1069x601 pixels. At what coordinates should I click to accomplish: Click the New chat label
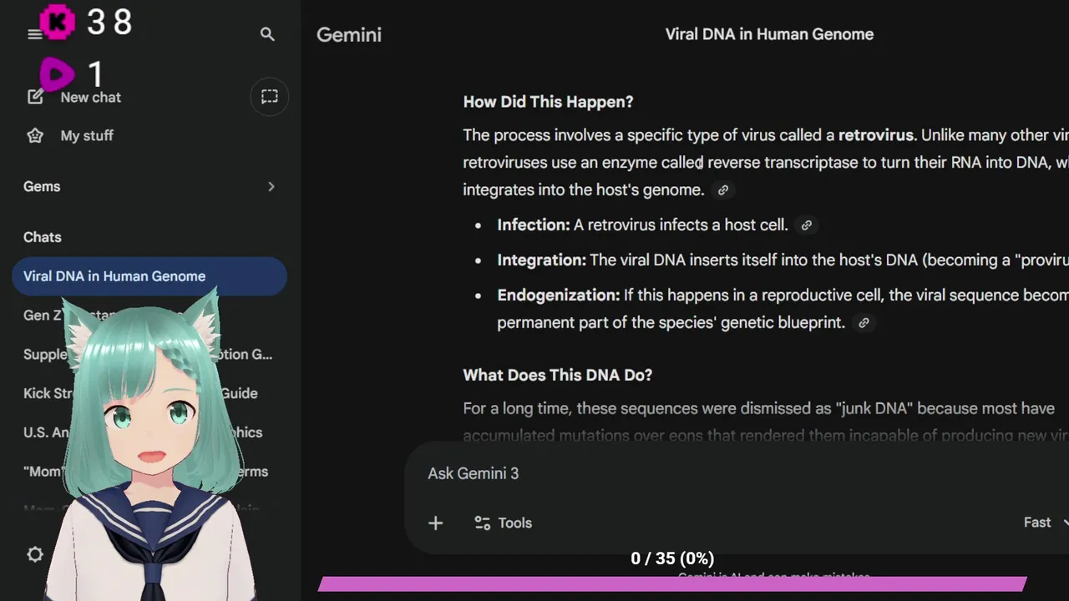point(91,98)
